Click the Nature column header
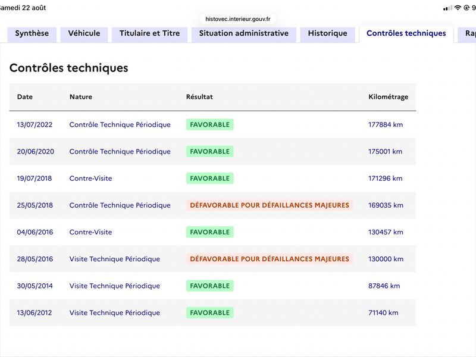Screen dimensions: 476x357 pos(81,97)
